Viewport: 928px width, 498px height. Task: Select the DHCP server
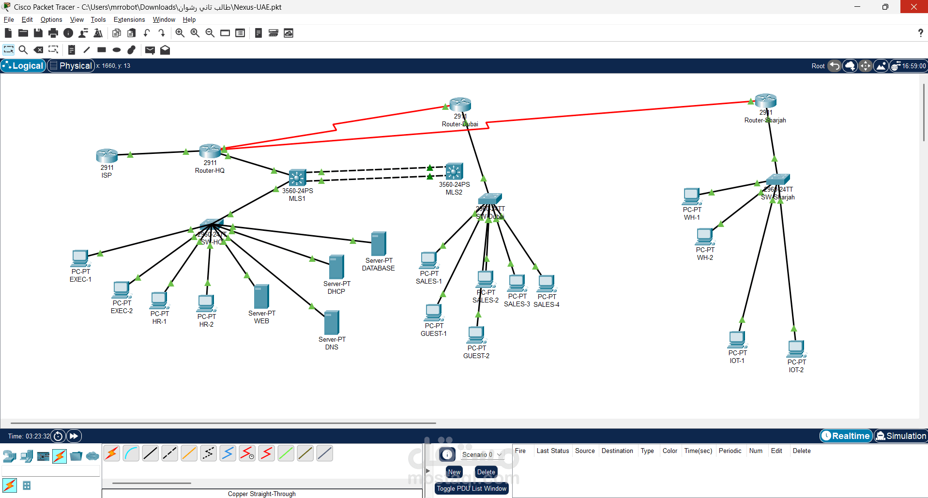click(x=336, y=267)
